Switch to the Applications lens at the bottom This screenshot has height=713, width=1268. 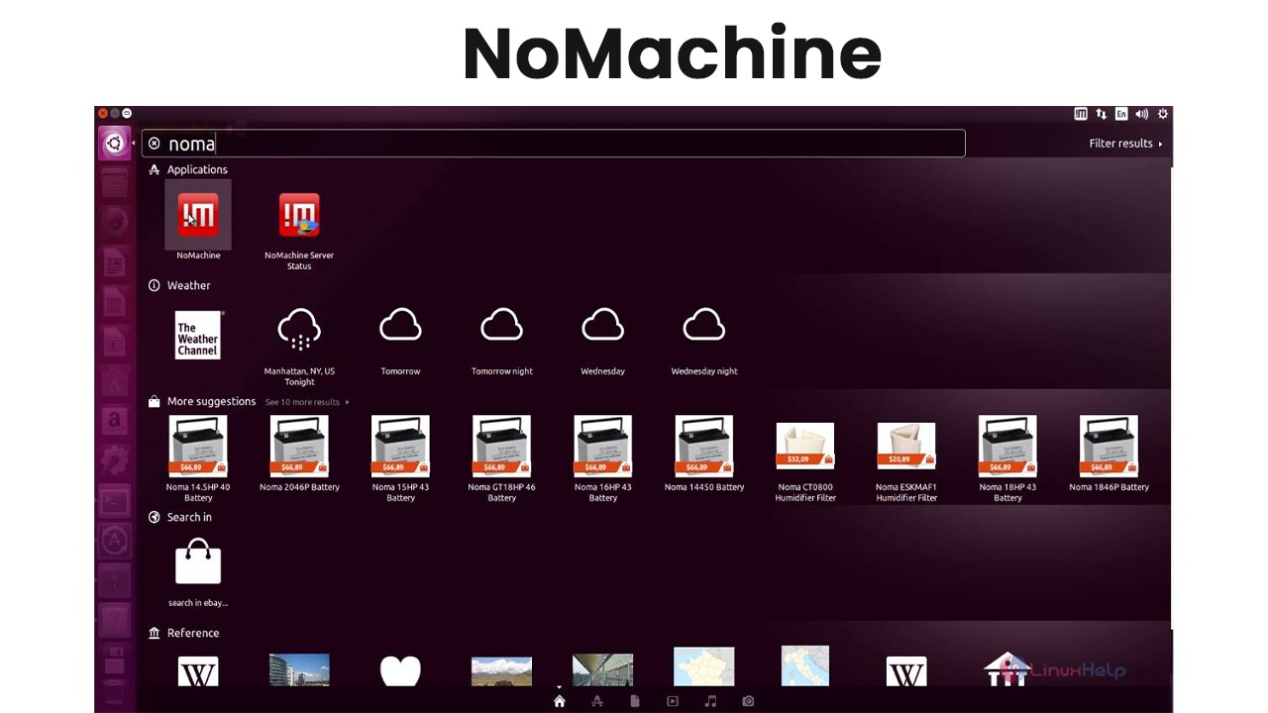click(x=597, y=701)
